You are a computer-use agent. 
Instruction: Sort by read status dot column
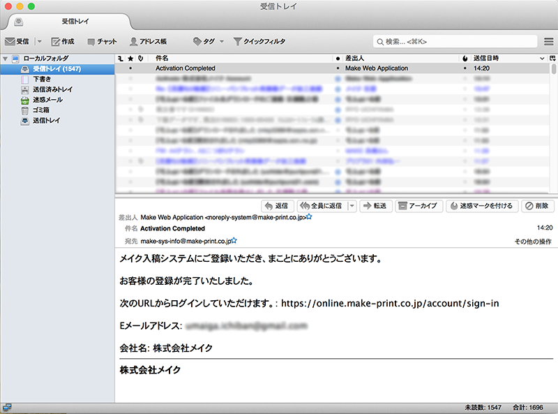click(338, 59)
